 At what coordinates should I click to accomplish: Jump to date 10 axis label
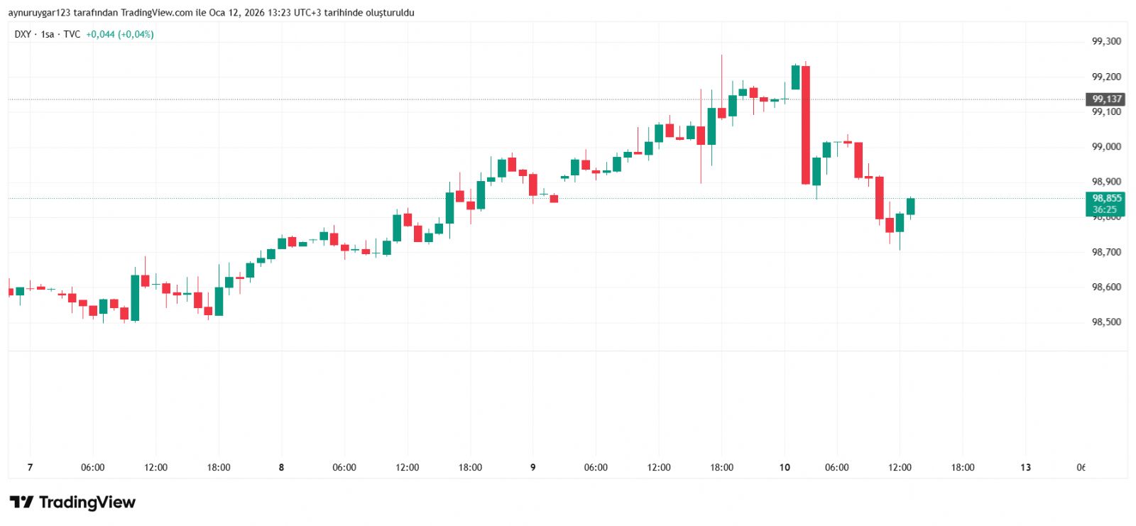coord(785,467)
